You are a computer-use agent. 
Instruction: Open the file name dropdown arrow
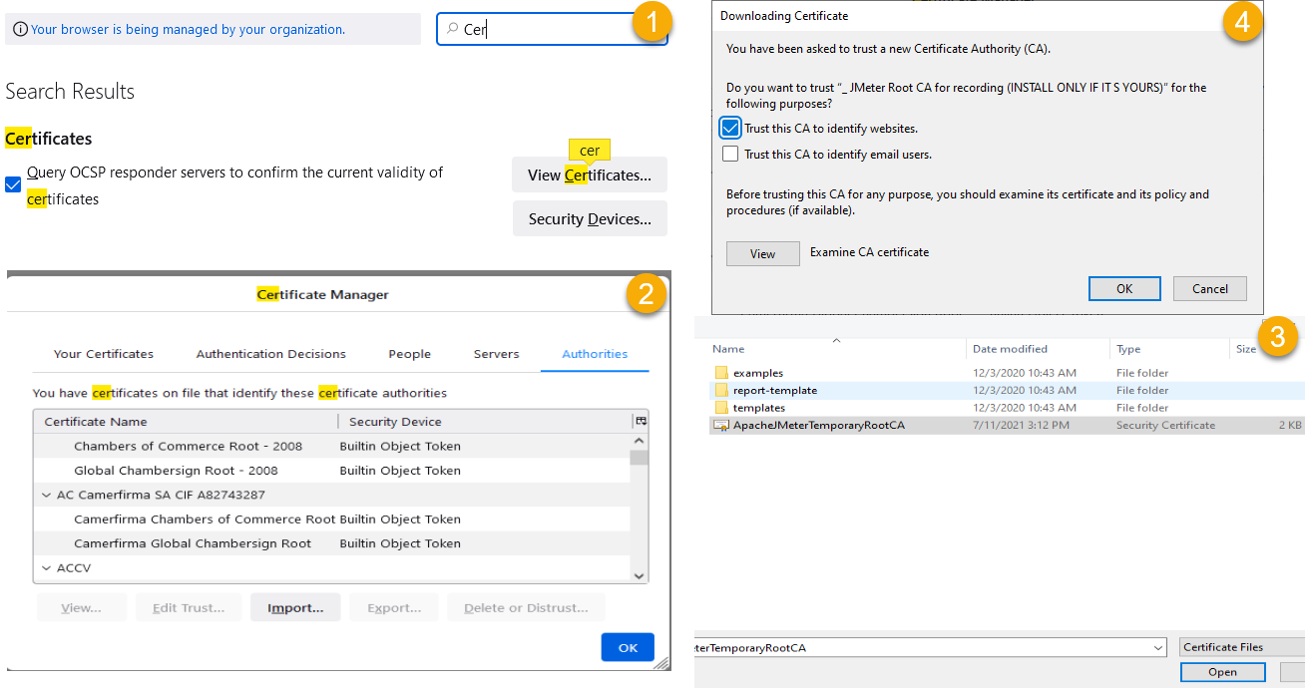click(1157, 648)
